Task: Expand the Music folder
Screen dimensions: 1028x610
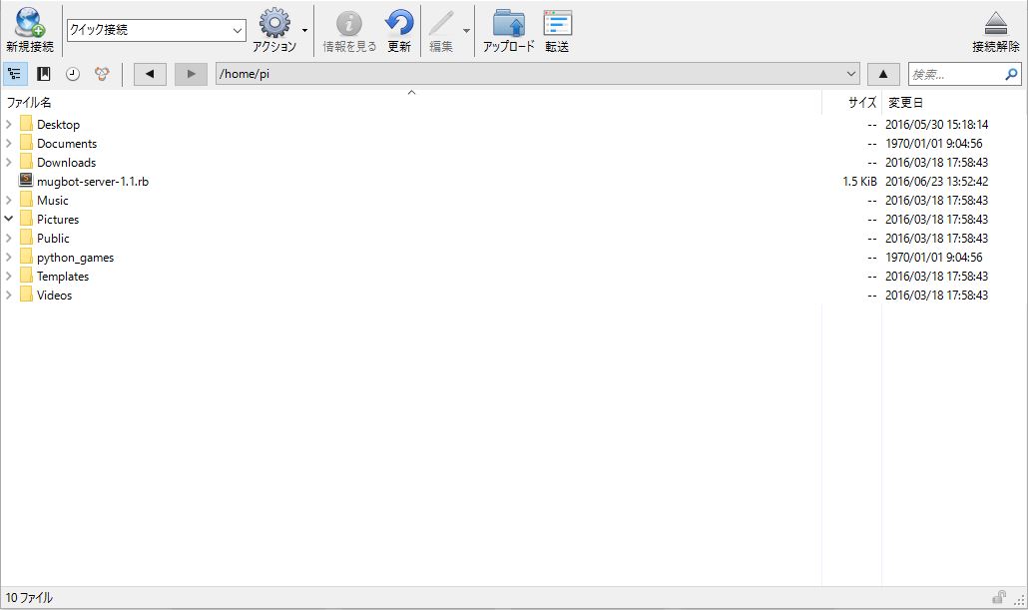Action: click(x=9, y=200)
